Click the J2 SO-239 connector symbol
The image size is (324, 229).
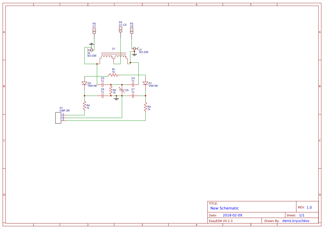91,50
